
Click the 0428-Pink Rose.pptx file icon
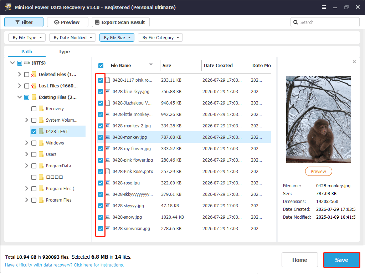(x=108, y=171)
